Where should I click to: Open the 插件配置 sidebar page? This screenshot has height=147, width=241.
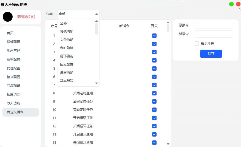tap(13, 42)
